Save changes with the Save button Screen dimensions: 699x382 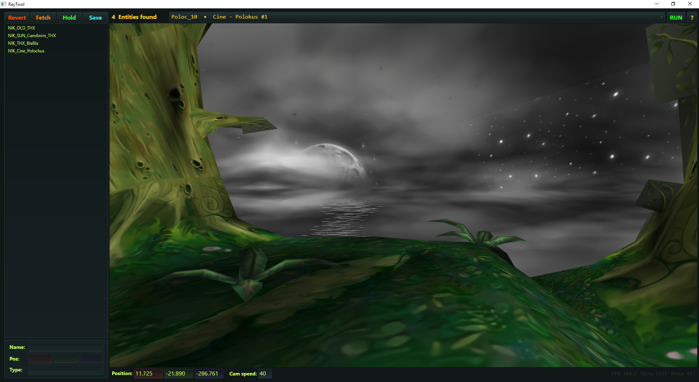coord(95,17)
